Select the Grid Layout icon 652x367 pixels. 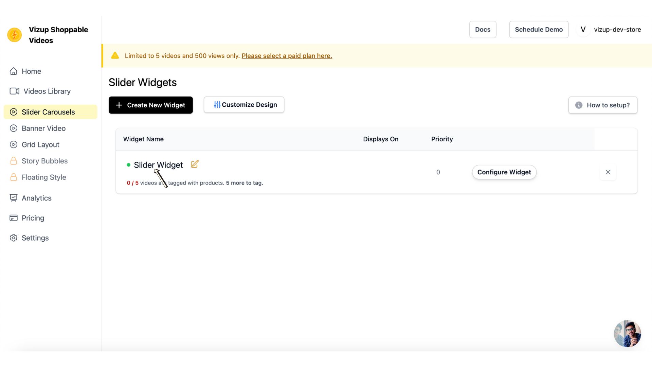pyautogui.click(x=14, y=144)
